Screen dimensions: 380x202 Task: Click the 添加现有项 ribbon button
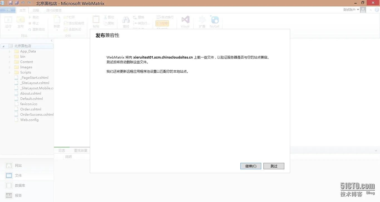74,23
